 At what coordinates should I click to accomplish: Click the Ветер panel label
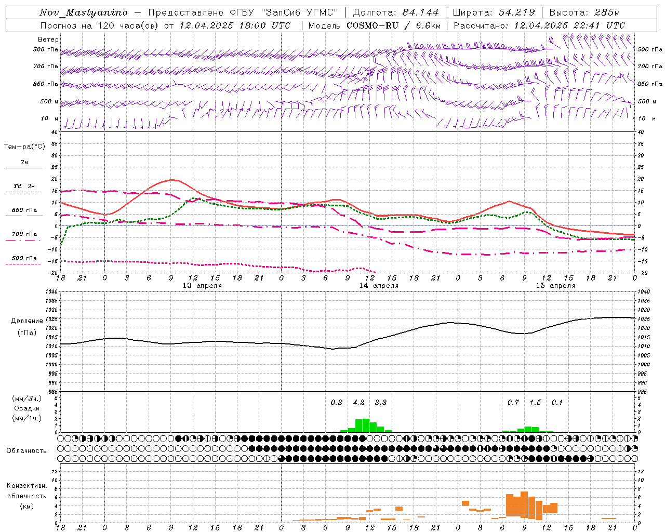click(x=48, y=39)
